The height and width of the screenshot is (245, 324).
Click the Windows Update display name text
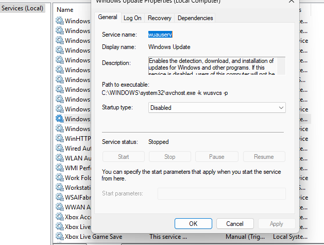(169, 47)
